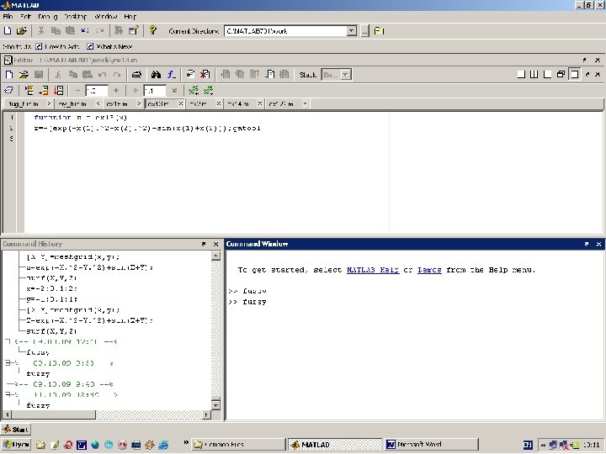The width and height of the screenshot is (606, 454).
Task: Click the binoculars Find icon
Action: click(x=156, y=75)
